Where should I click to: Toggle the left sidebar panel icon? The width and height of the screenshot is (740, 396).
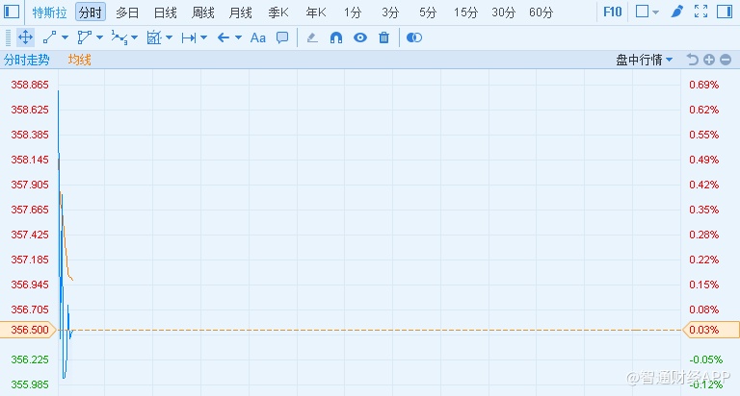coord(12,12)
